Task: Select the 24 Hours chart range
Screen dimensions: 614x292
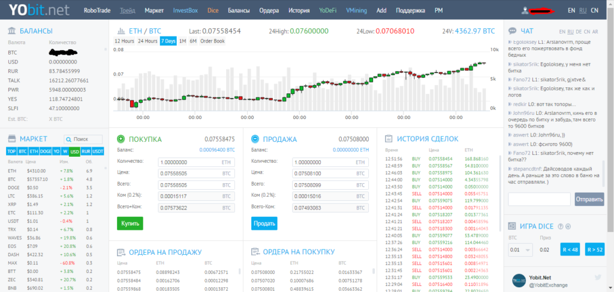Action: (148, 41)
